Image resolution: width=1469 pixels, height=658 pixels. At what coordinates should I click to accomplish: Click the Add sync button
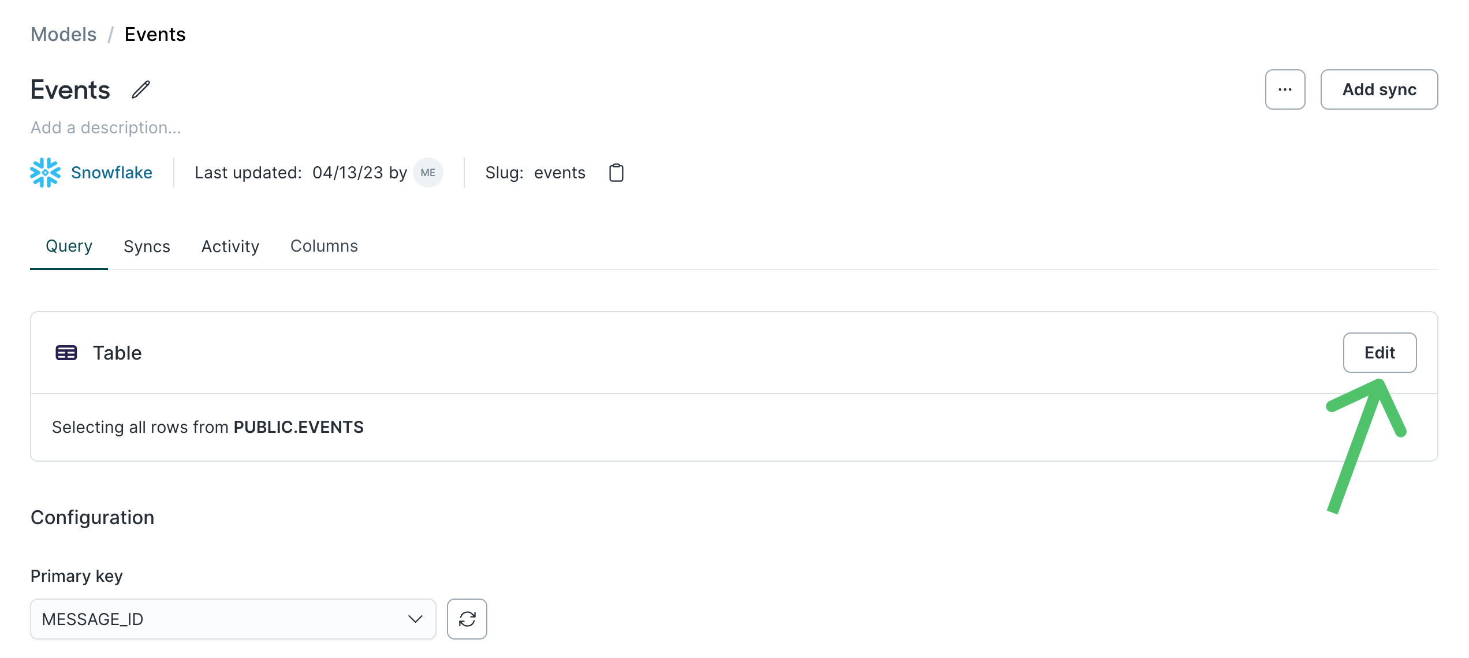pos(1379,89)
